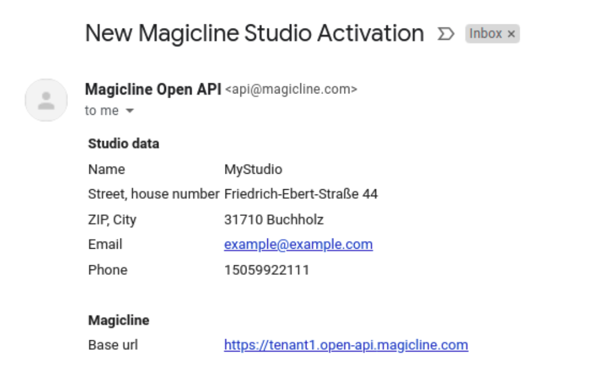Click the Friedrich-Ebert-Straße 44 address text
Image resolution: width=607 pixels, height=376 pixels.
coord(301,194)
